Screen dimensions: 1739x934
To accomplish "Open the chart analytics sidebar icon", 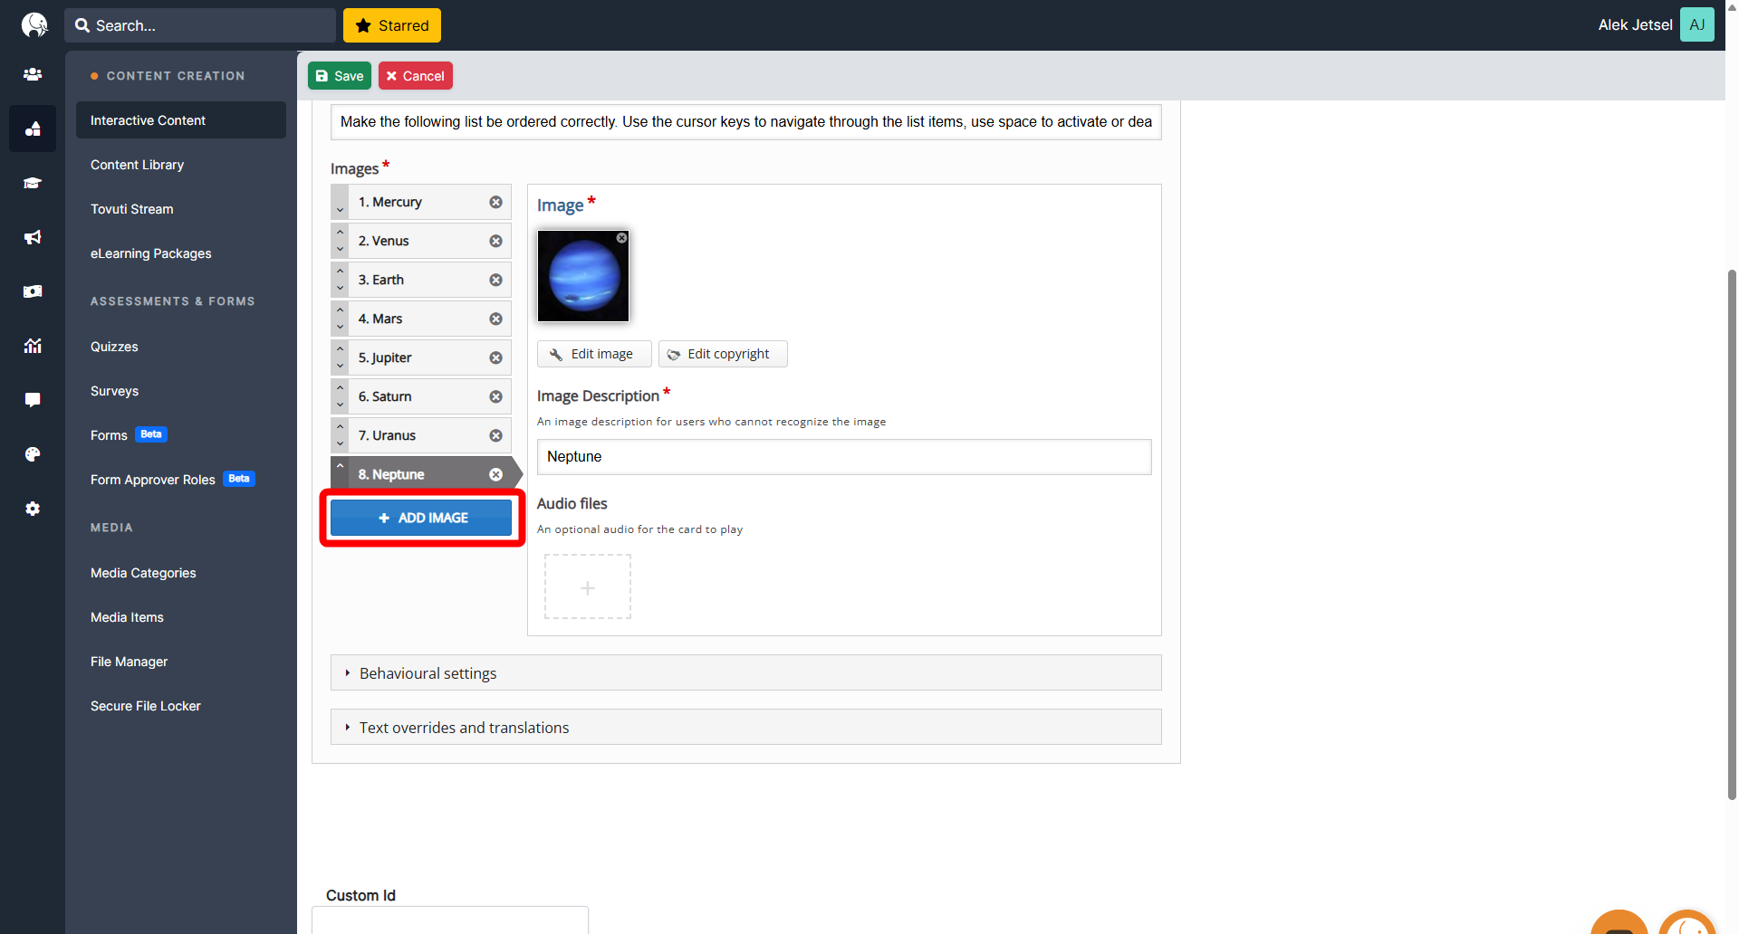I will (x=33, y=346).
